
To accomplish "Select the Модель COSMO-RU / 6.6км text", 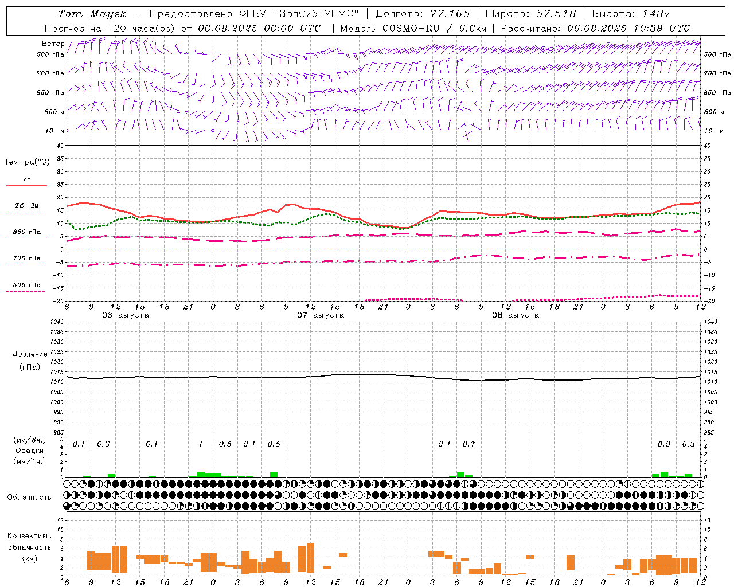I will 413,28.
